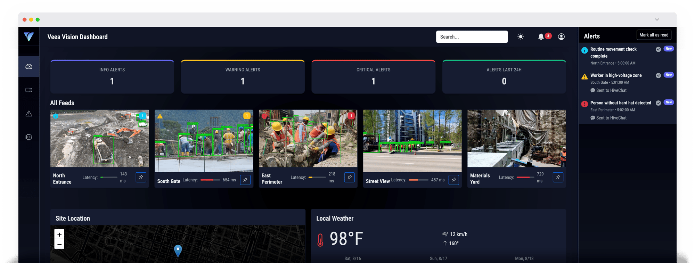Click New badge on high-voltage zone alert
The image size is (695, 263).
point(669,75)
